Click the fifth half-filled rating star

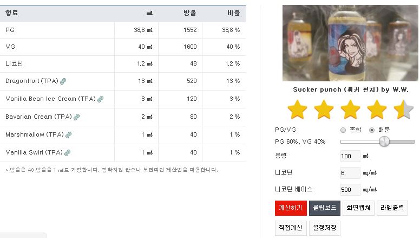point(403,109)
